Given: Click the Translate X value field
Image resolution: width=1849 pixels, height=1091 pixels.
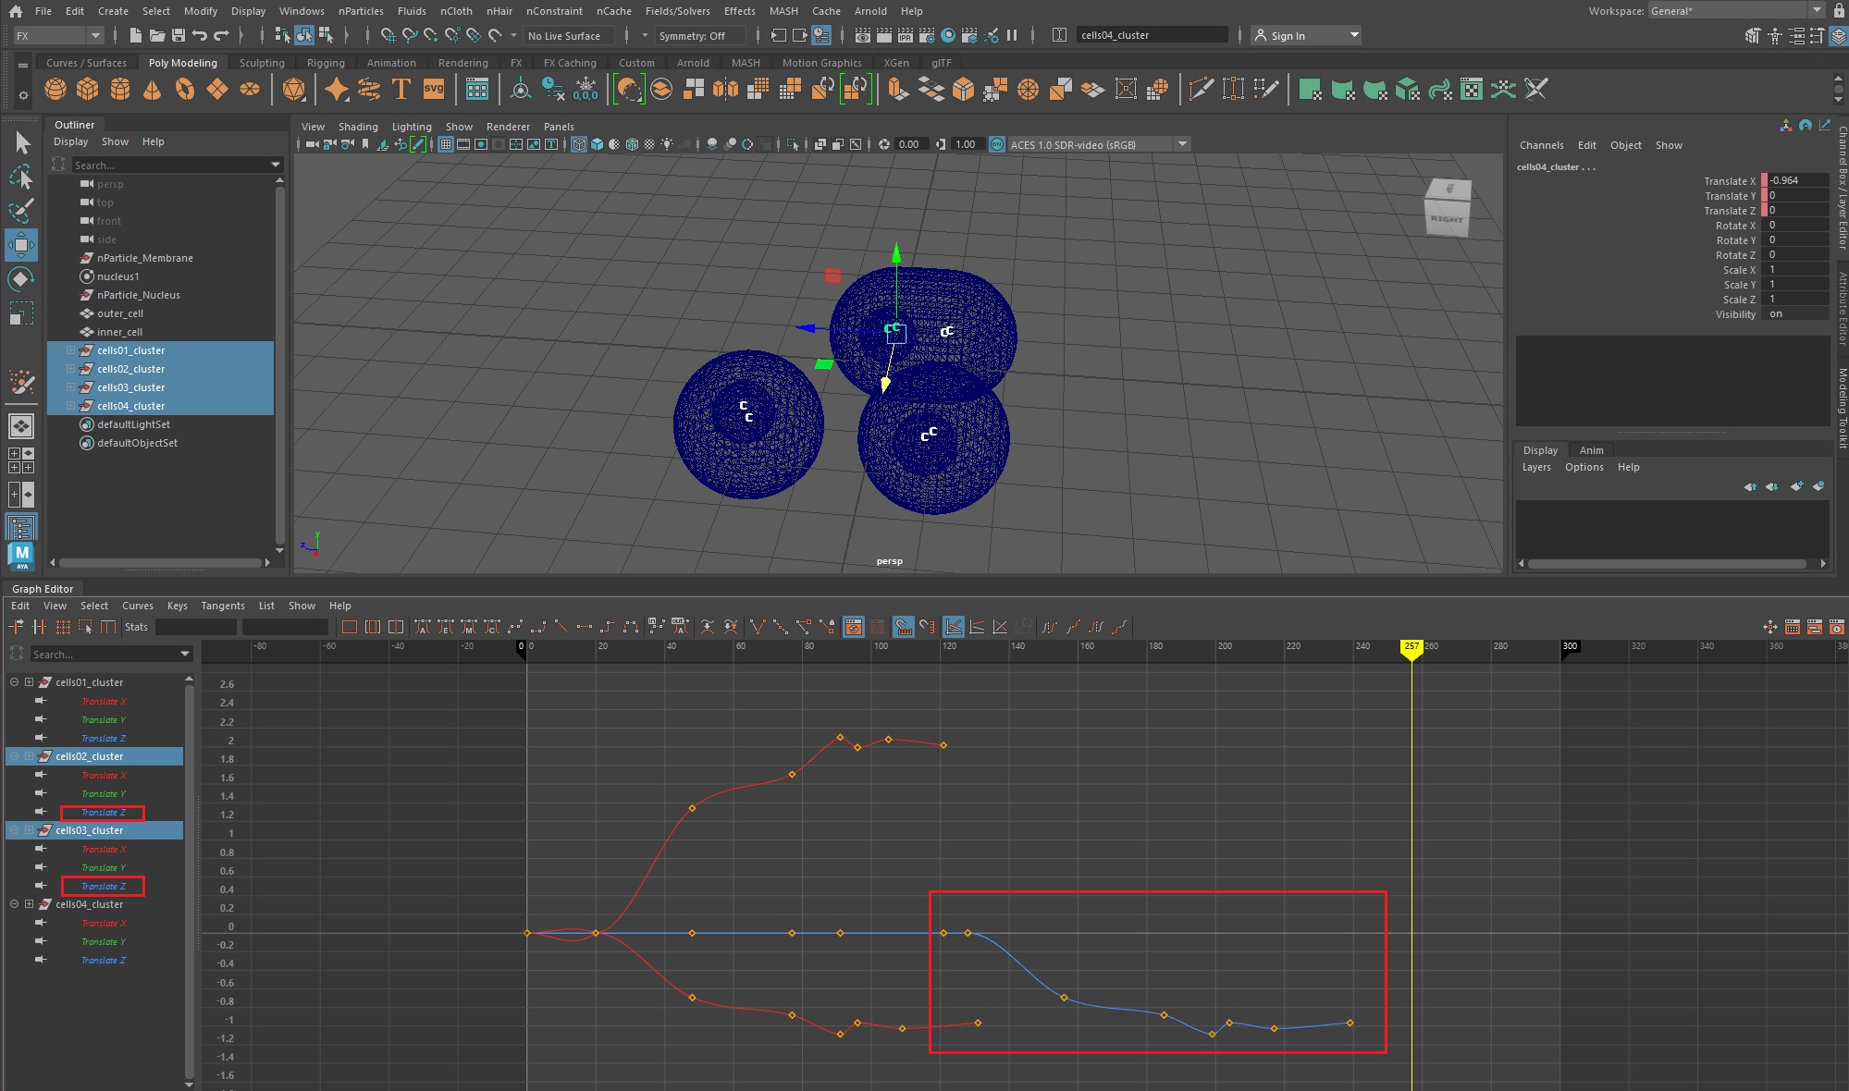Looking at the screenshot, I should (x=1797, y=181).
